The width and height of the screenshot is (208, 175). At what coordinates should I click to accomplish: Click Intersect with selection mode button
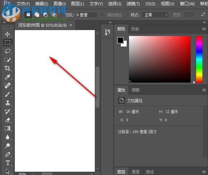click(54, 15)
